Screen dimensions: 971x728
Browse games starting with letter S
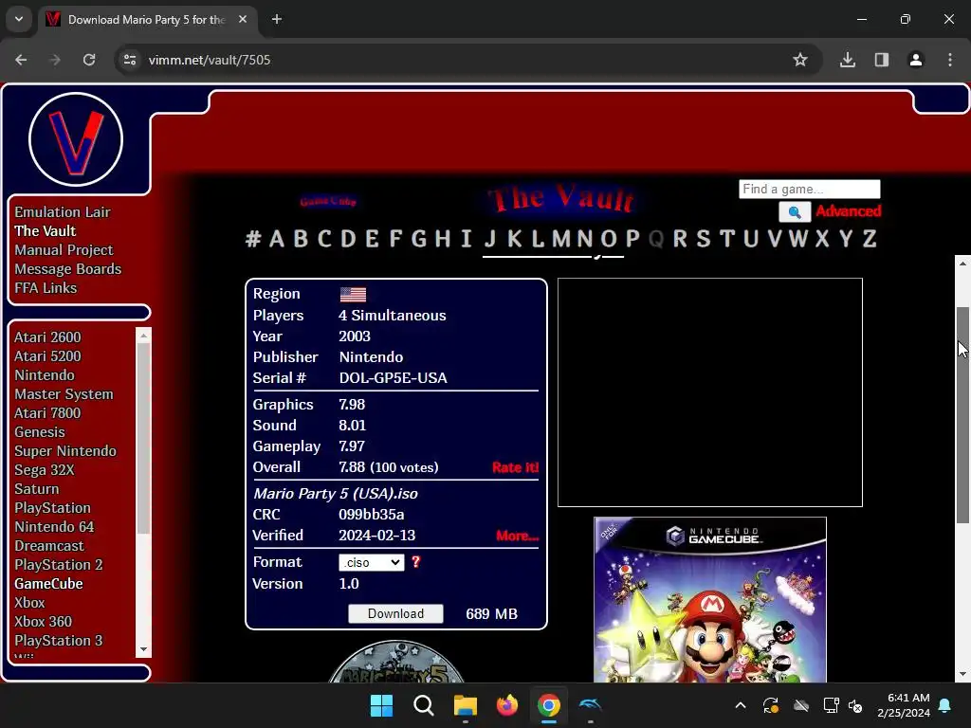703,238
